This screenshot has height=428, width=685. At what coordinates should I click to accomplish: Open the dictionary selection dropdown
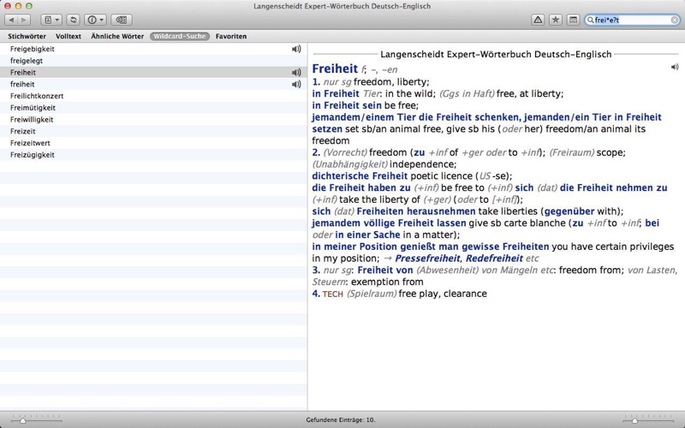coord(51,20)
